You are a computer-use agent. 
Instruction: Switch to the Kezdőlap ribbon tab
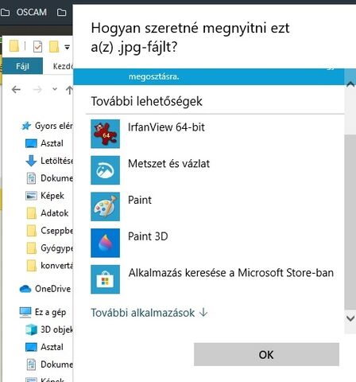tap(63, 66)
